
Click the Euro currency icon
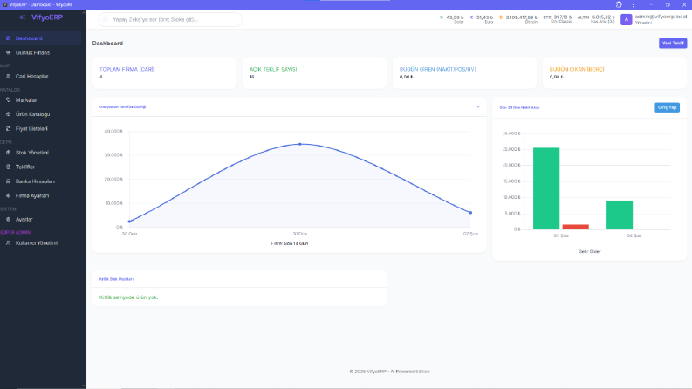pyautogui.click(x=471, y=17)
